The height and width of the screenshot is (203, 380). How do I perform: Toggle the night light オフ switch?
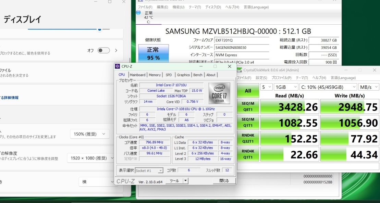(103, 50)
